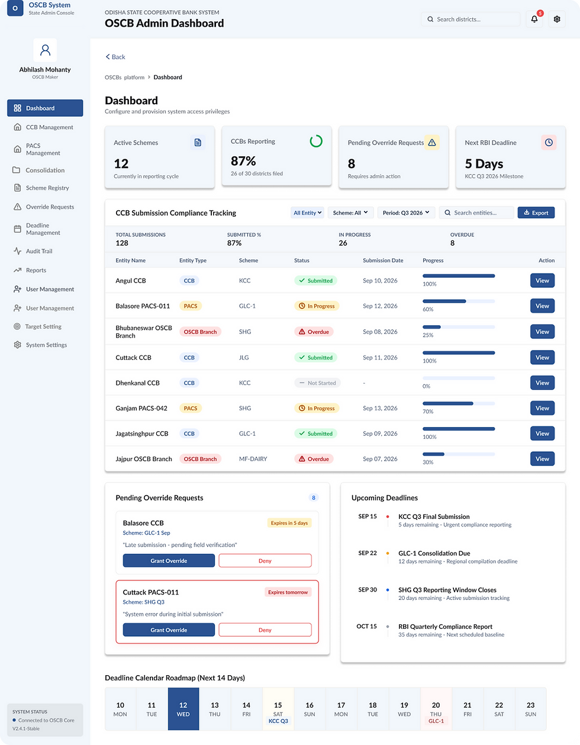
Task: Open Override Requests menu item
Action: (45, 207)
